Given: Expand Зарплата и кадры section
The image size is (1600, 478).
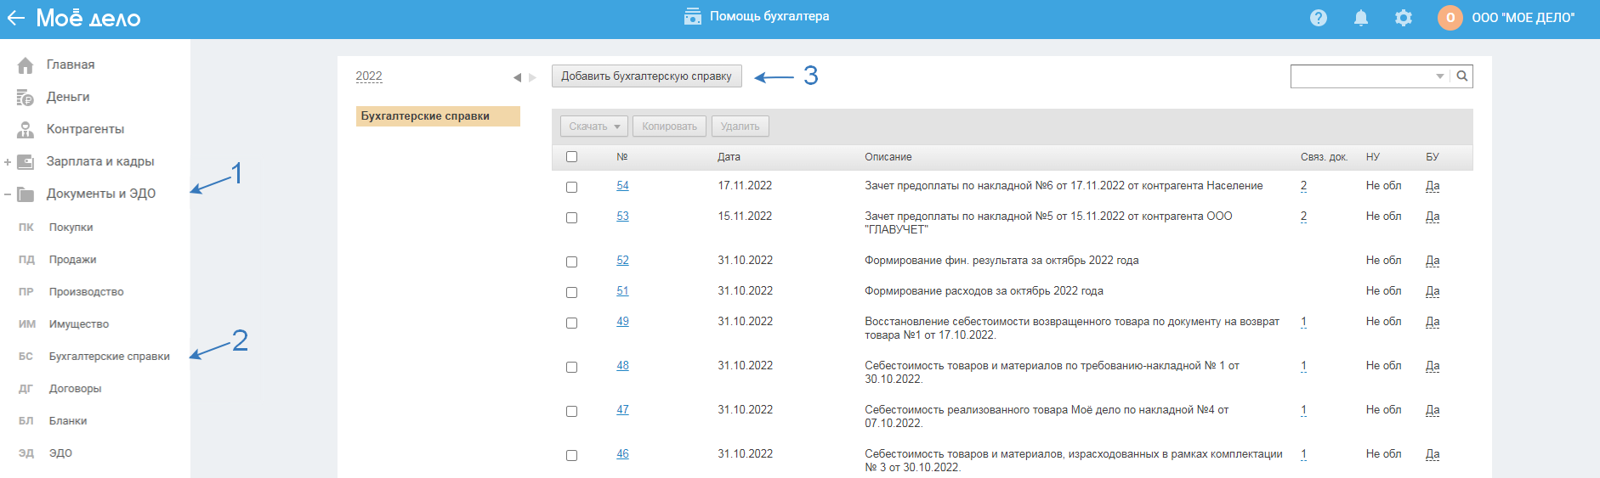Looking at the screenshot, I should click(x=8, y=162).
